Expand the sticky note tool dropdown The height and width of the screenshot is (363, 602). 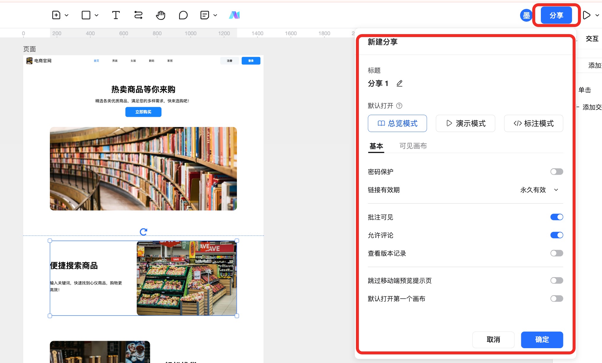point(215,15)
